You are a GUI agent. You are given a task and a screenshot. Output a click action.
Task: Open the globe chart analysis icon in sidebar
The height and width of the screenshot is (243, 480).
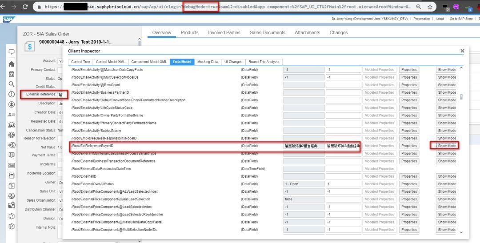click(x=11, y=196)
